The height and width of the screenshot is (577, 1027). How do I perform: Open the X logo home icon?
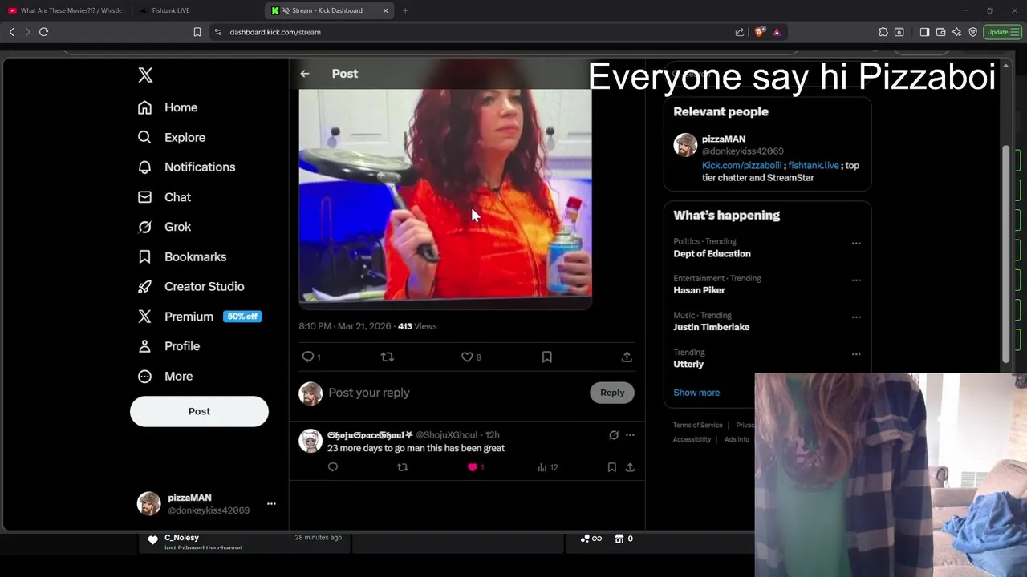pyautogui.click(x=145, y=75)
